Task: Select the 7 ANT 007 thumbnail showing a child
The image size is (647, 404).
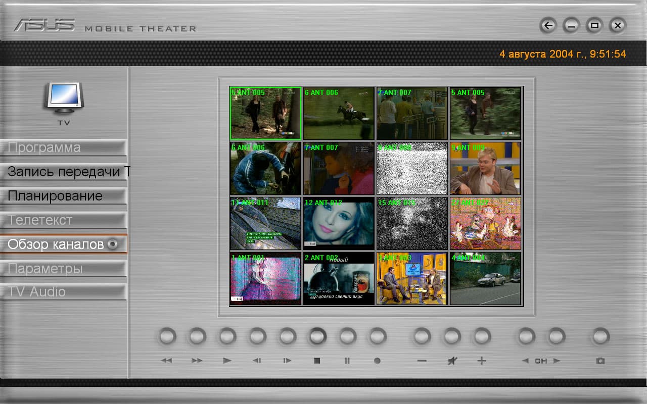Action: click(x=339, y=168)
